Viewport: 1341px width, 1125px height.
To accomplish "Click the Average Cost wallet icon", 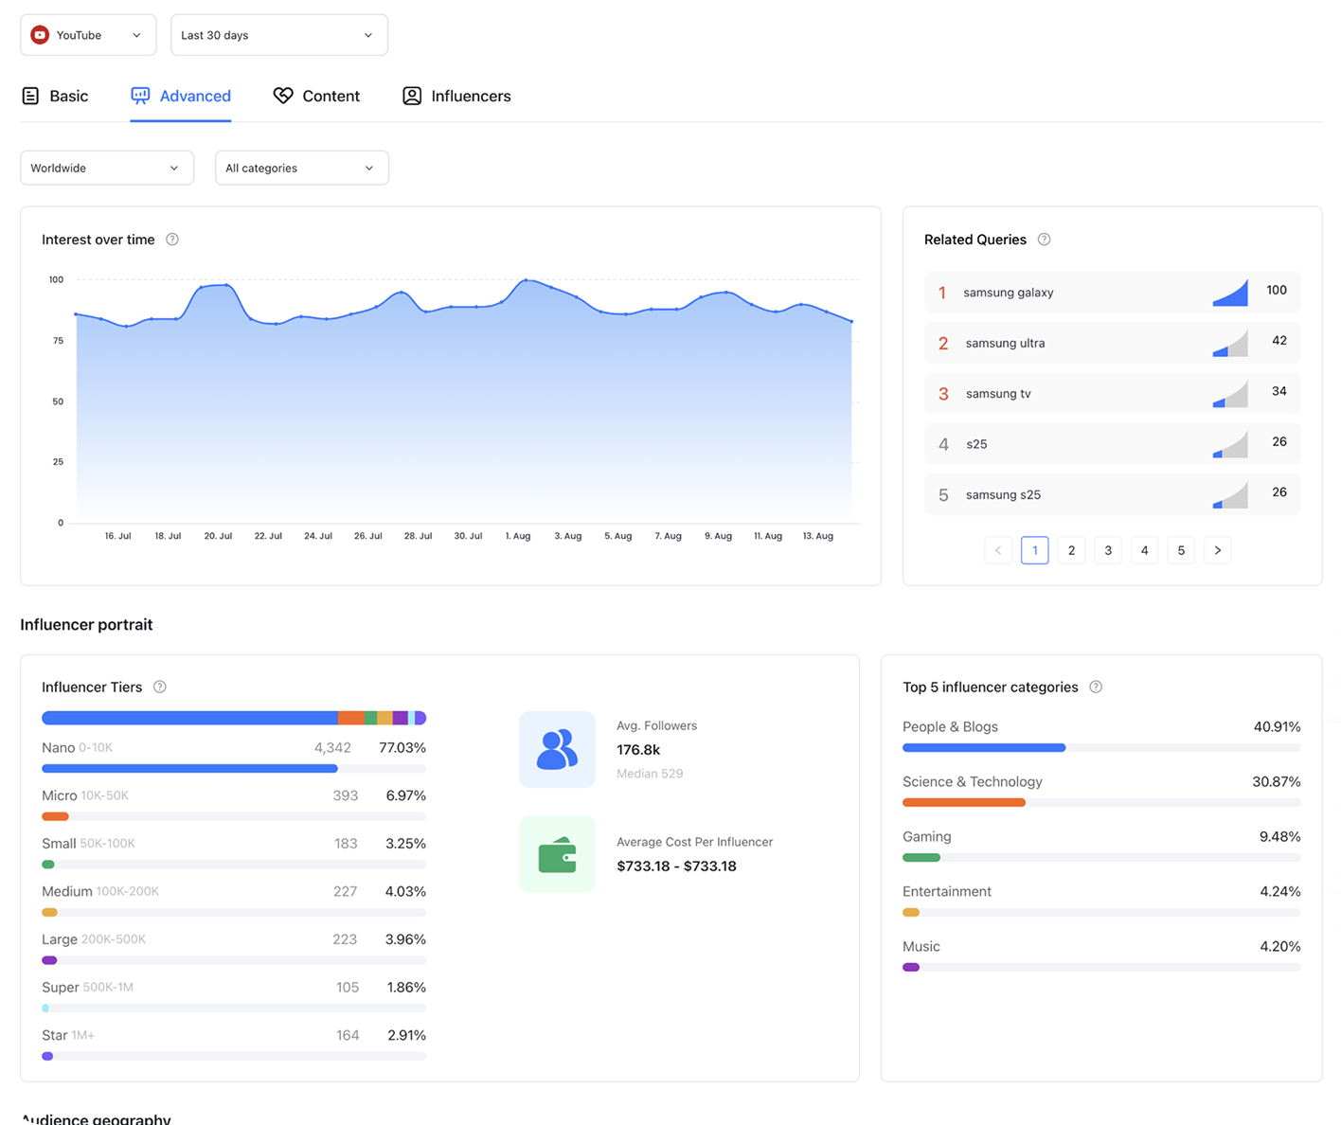I will (557, 854).
